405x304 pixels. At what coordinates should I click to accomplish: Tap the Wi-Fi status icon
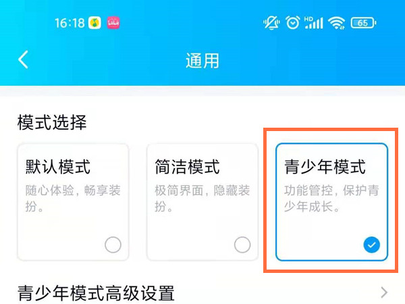336,23
